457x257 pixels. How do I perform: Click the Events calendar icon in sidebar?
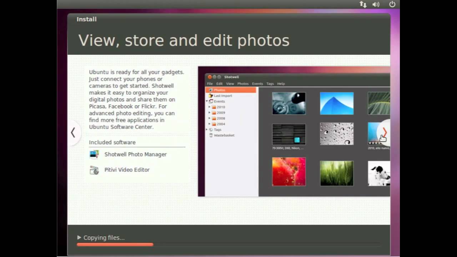point(211,101)
